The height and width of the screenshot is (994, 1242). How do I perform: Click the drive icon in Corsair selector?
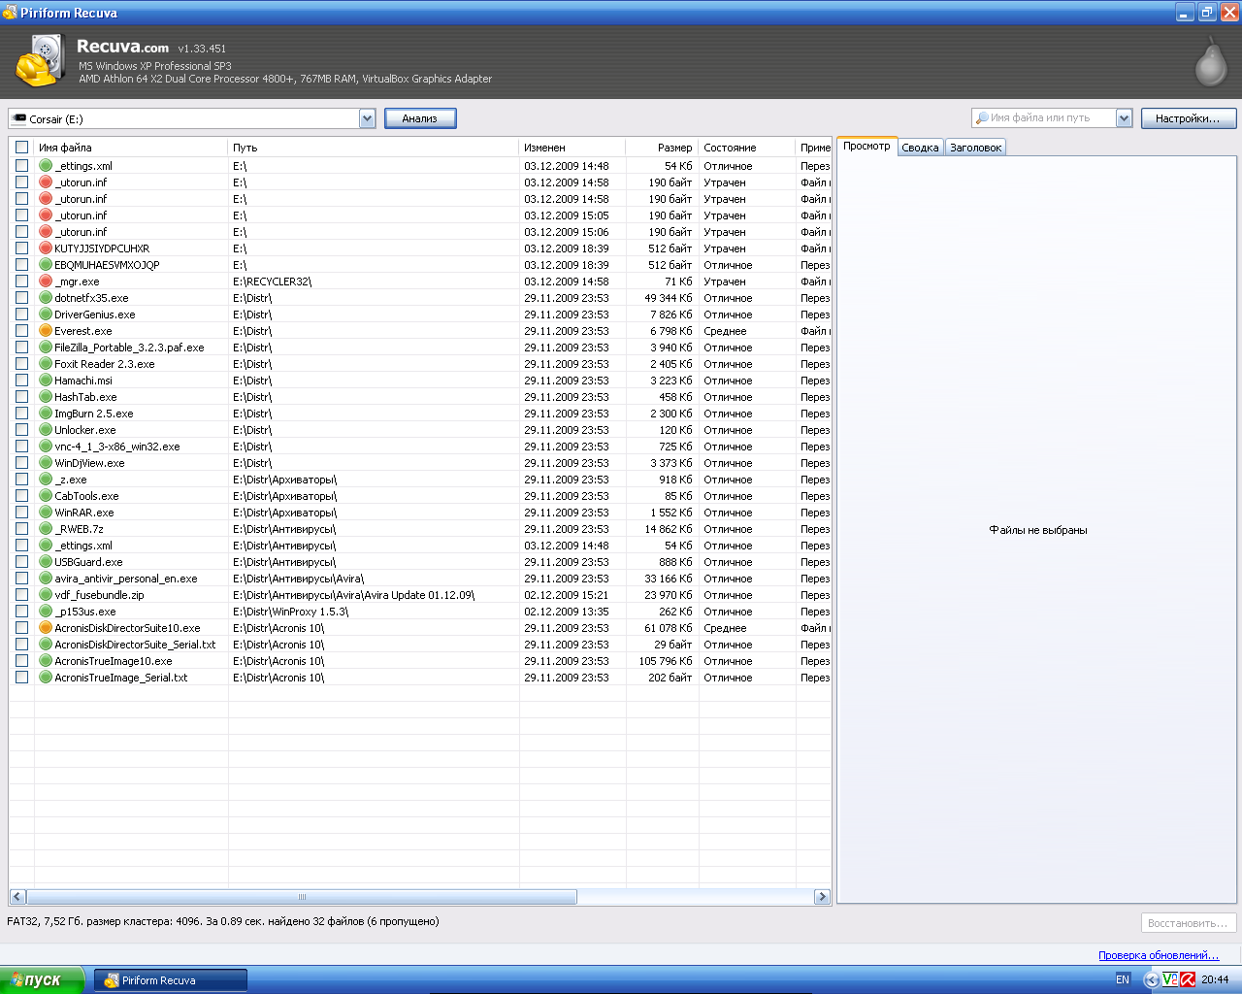(18, 118)
